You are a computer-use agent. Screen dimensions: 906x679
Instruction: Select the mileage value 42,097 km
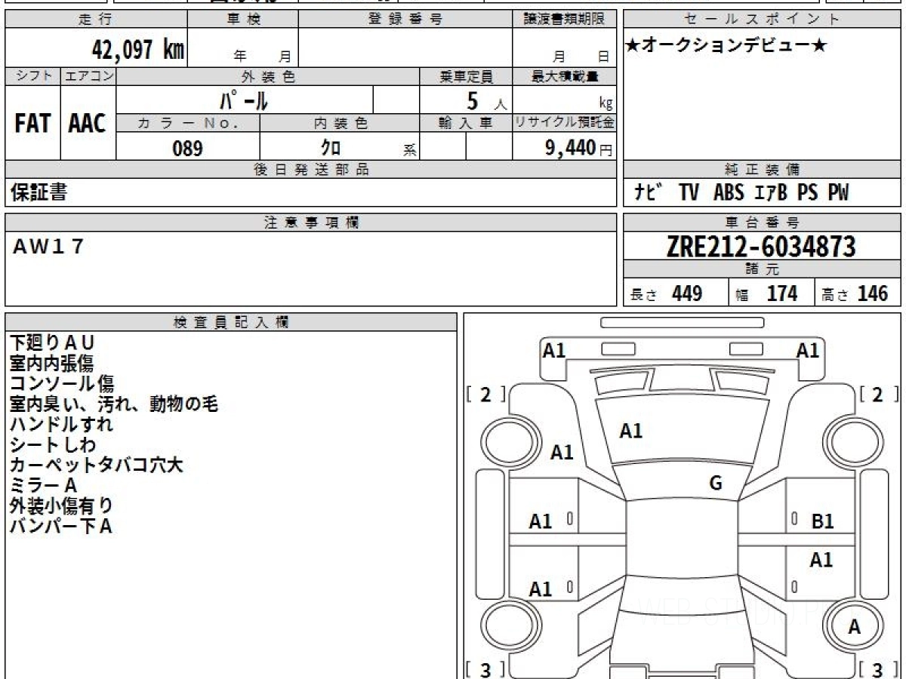point(138,50)
